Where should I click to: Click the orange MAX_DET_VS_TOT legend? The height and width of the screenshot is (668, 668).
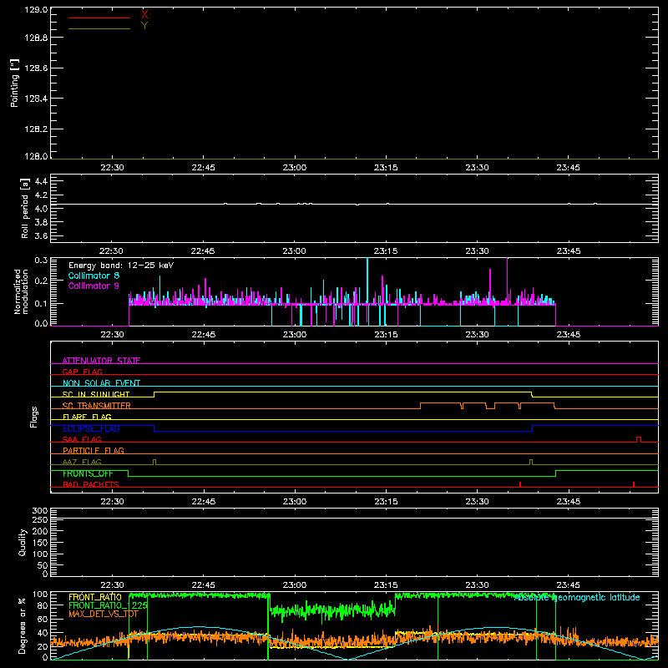point(104,614)
